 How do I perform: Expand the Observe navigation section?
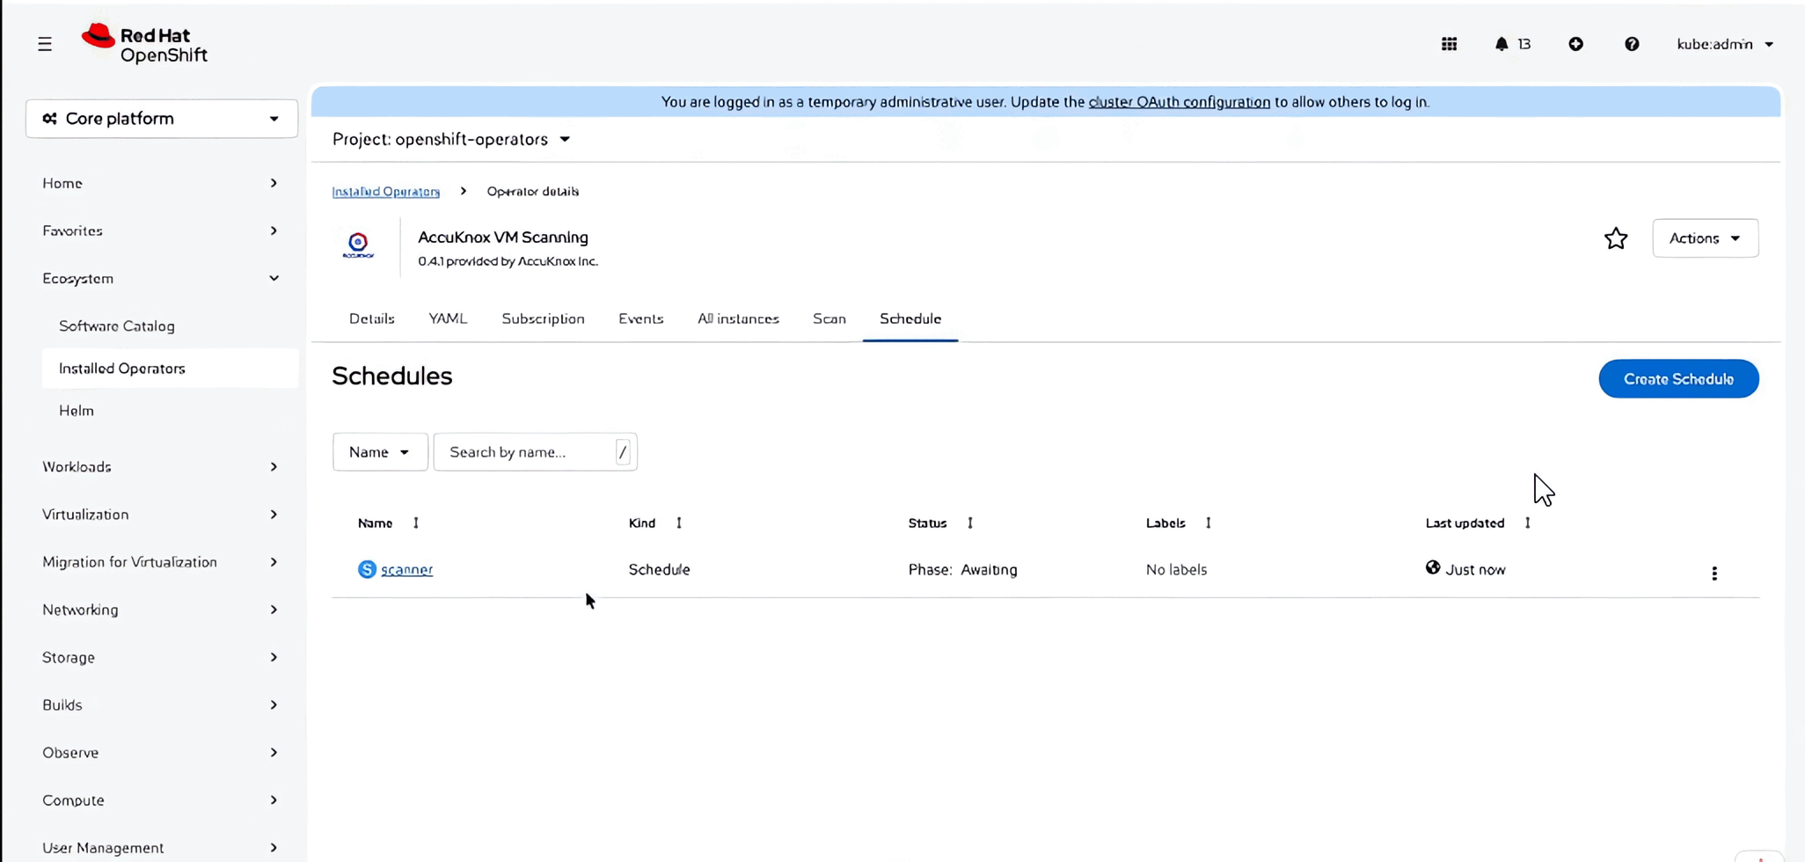pos(161,753)
